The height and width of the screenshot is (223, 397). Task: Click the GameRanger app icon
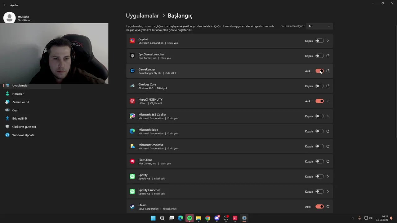[x=132, y=71]
